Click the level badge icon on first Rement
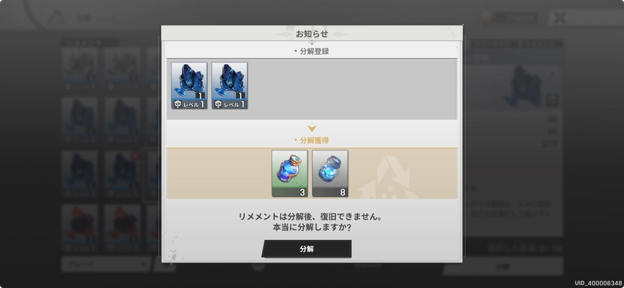 pyautogui.click(x=178, y=105)
